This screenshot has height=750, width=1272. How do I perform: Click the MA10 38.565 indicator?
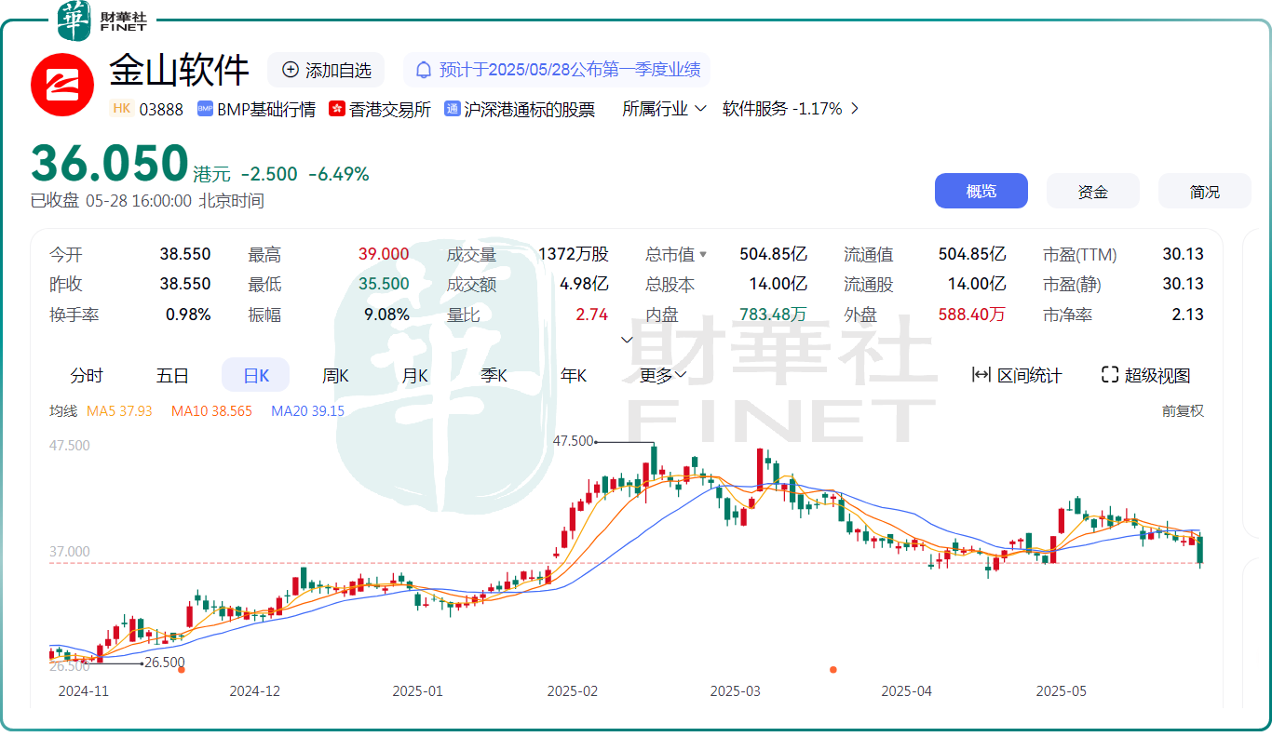point(211,410)
